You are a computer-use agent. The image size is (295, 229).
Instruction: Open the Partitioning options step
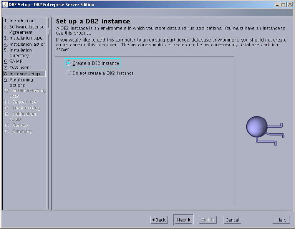[18, 83]
